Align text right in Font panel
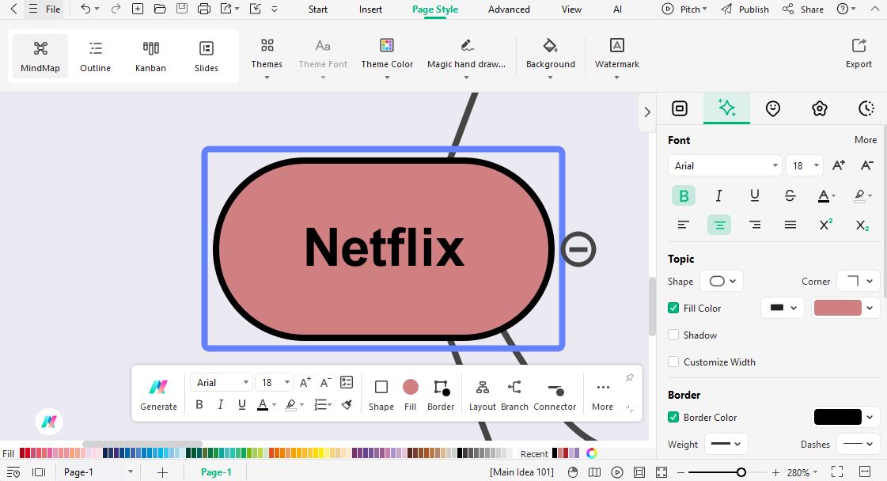This screenshot has width=887, height=481. (755, 225)
